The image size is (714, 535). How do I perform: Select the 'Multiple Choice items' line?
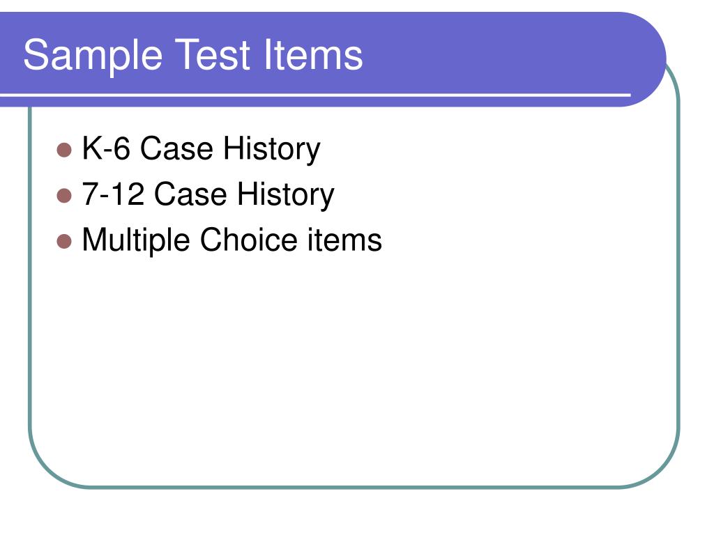tap(231, 240)
